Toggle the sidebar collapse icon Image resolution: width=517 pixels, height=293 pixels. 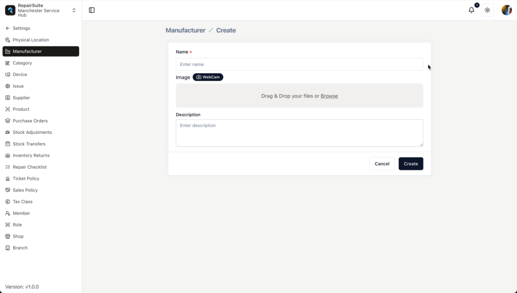point(92,10)
